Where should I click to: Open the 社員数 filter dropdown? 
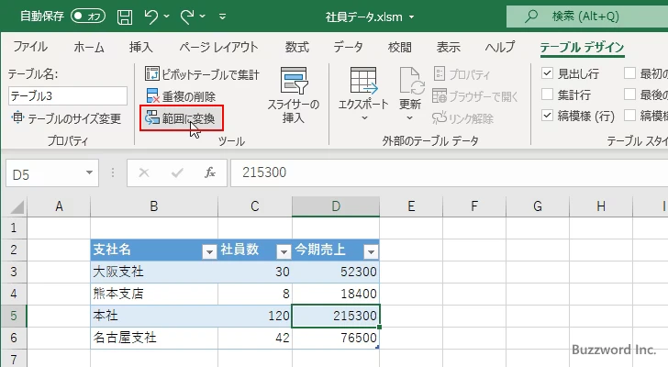click(284, 252)
